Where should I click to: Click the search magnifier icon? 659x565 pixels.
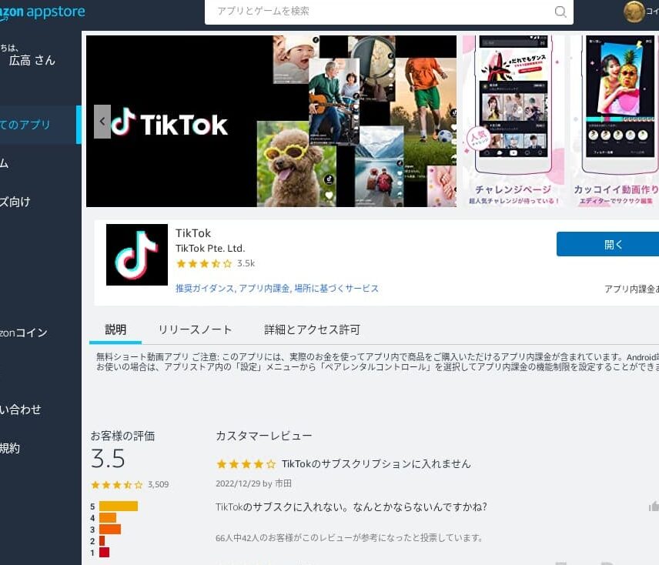[x=560, y=12]
